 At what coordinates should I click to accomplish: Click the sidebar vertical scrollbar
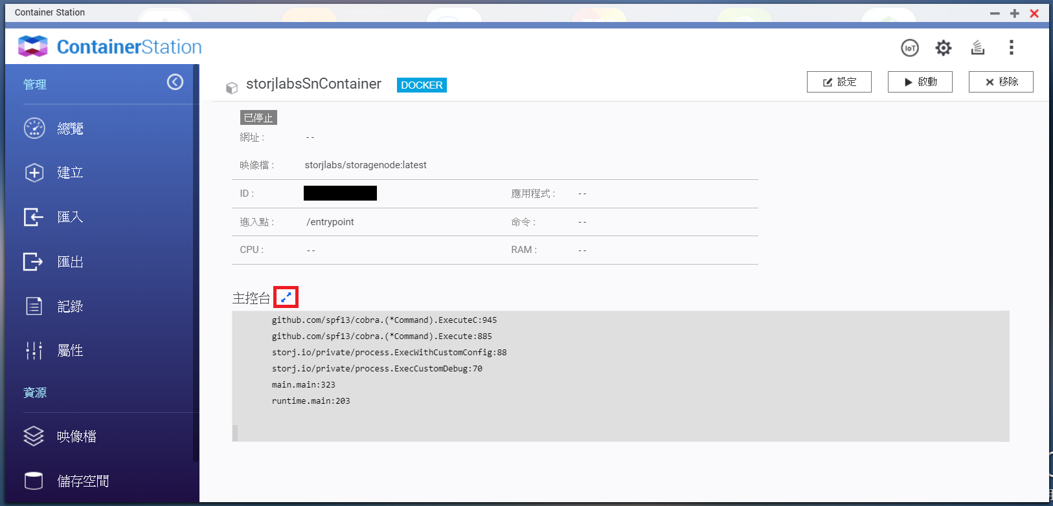(x=196, y=263)
